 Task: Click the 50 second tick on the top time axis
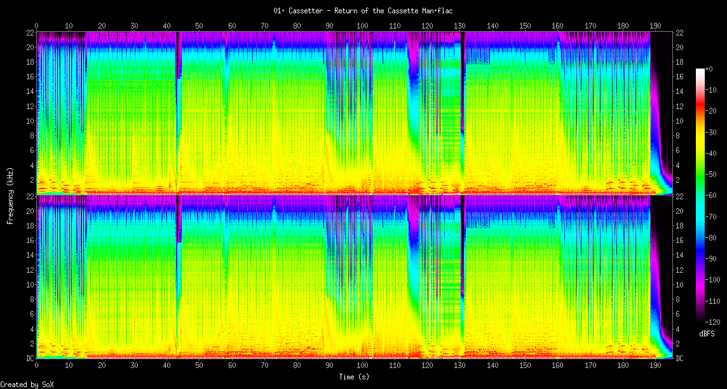click(200, 25)
